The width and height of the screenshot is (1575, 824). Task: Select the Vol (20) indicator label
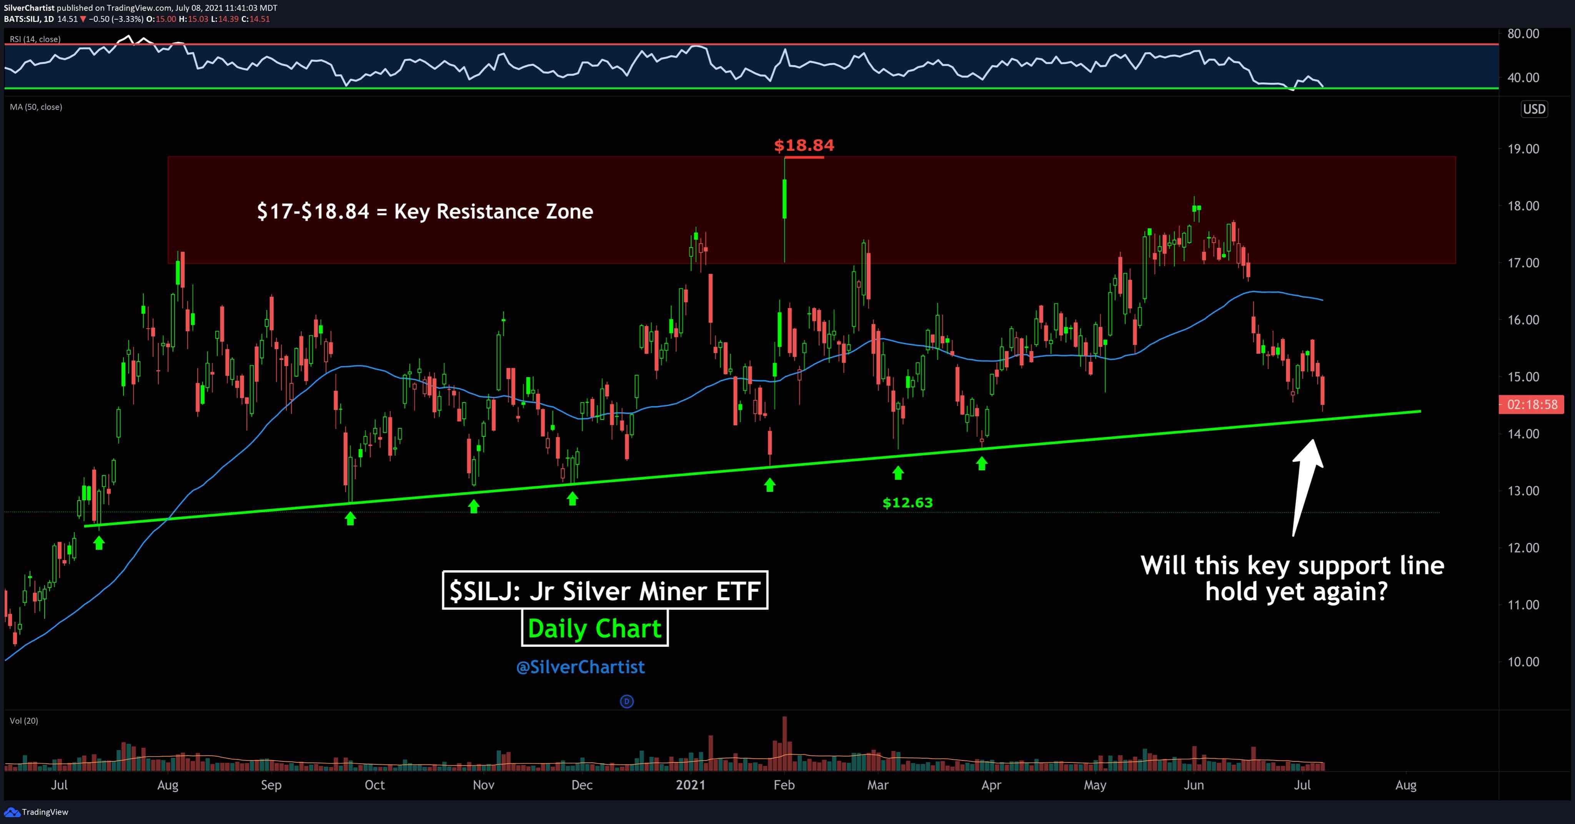[24, 721]
